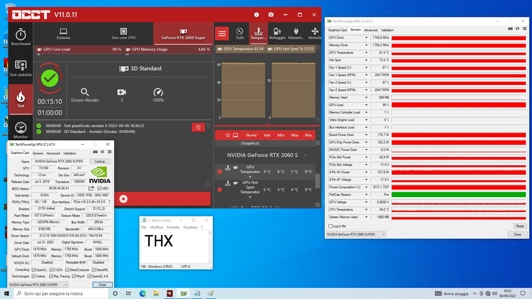Show Alimentazione sensors in OCCT
Image resolution: width=532 pixels, height=299 pixels.
[296, 34]
